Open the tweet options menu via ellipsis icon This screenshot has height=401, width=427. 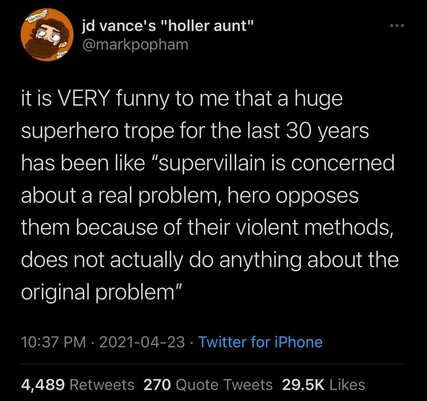pos(397,25)
